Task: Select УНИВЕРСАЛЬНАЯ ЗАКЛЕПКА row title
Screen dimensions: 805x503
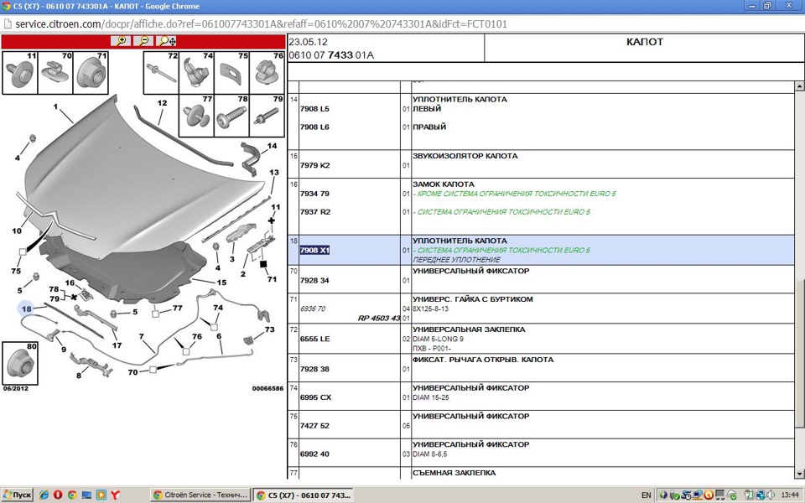Action: point(469,329)
